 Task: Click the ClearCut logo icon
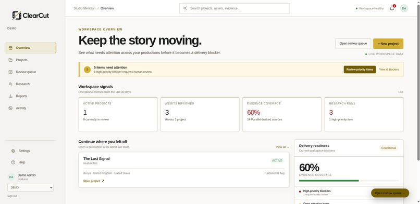pyautogui.click(x=17, y=15)
